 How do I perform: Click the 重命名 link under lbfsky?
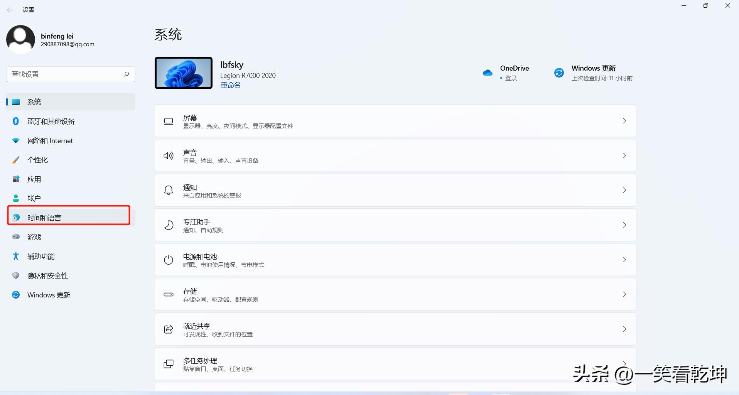tap(230, 85)
